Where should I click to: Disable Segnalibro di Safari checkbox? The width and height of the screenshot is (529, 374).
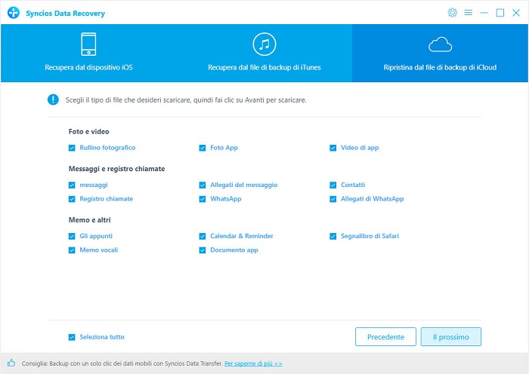pyautogui.click(x=333, y=236)
